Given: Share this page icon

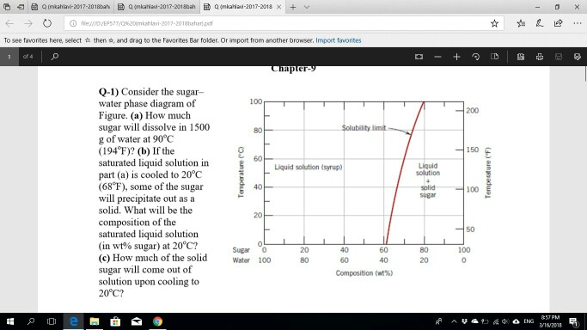Looking at the screenshot, I should [558, 23].
